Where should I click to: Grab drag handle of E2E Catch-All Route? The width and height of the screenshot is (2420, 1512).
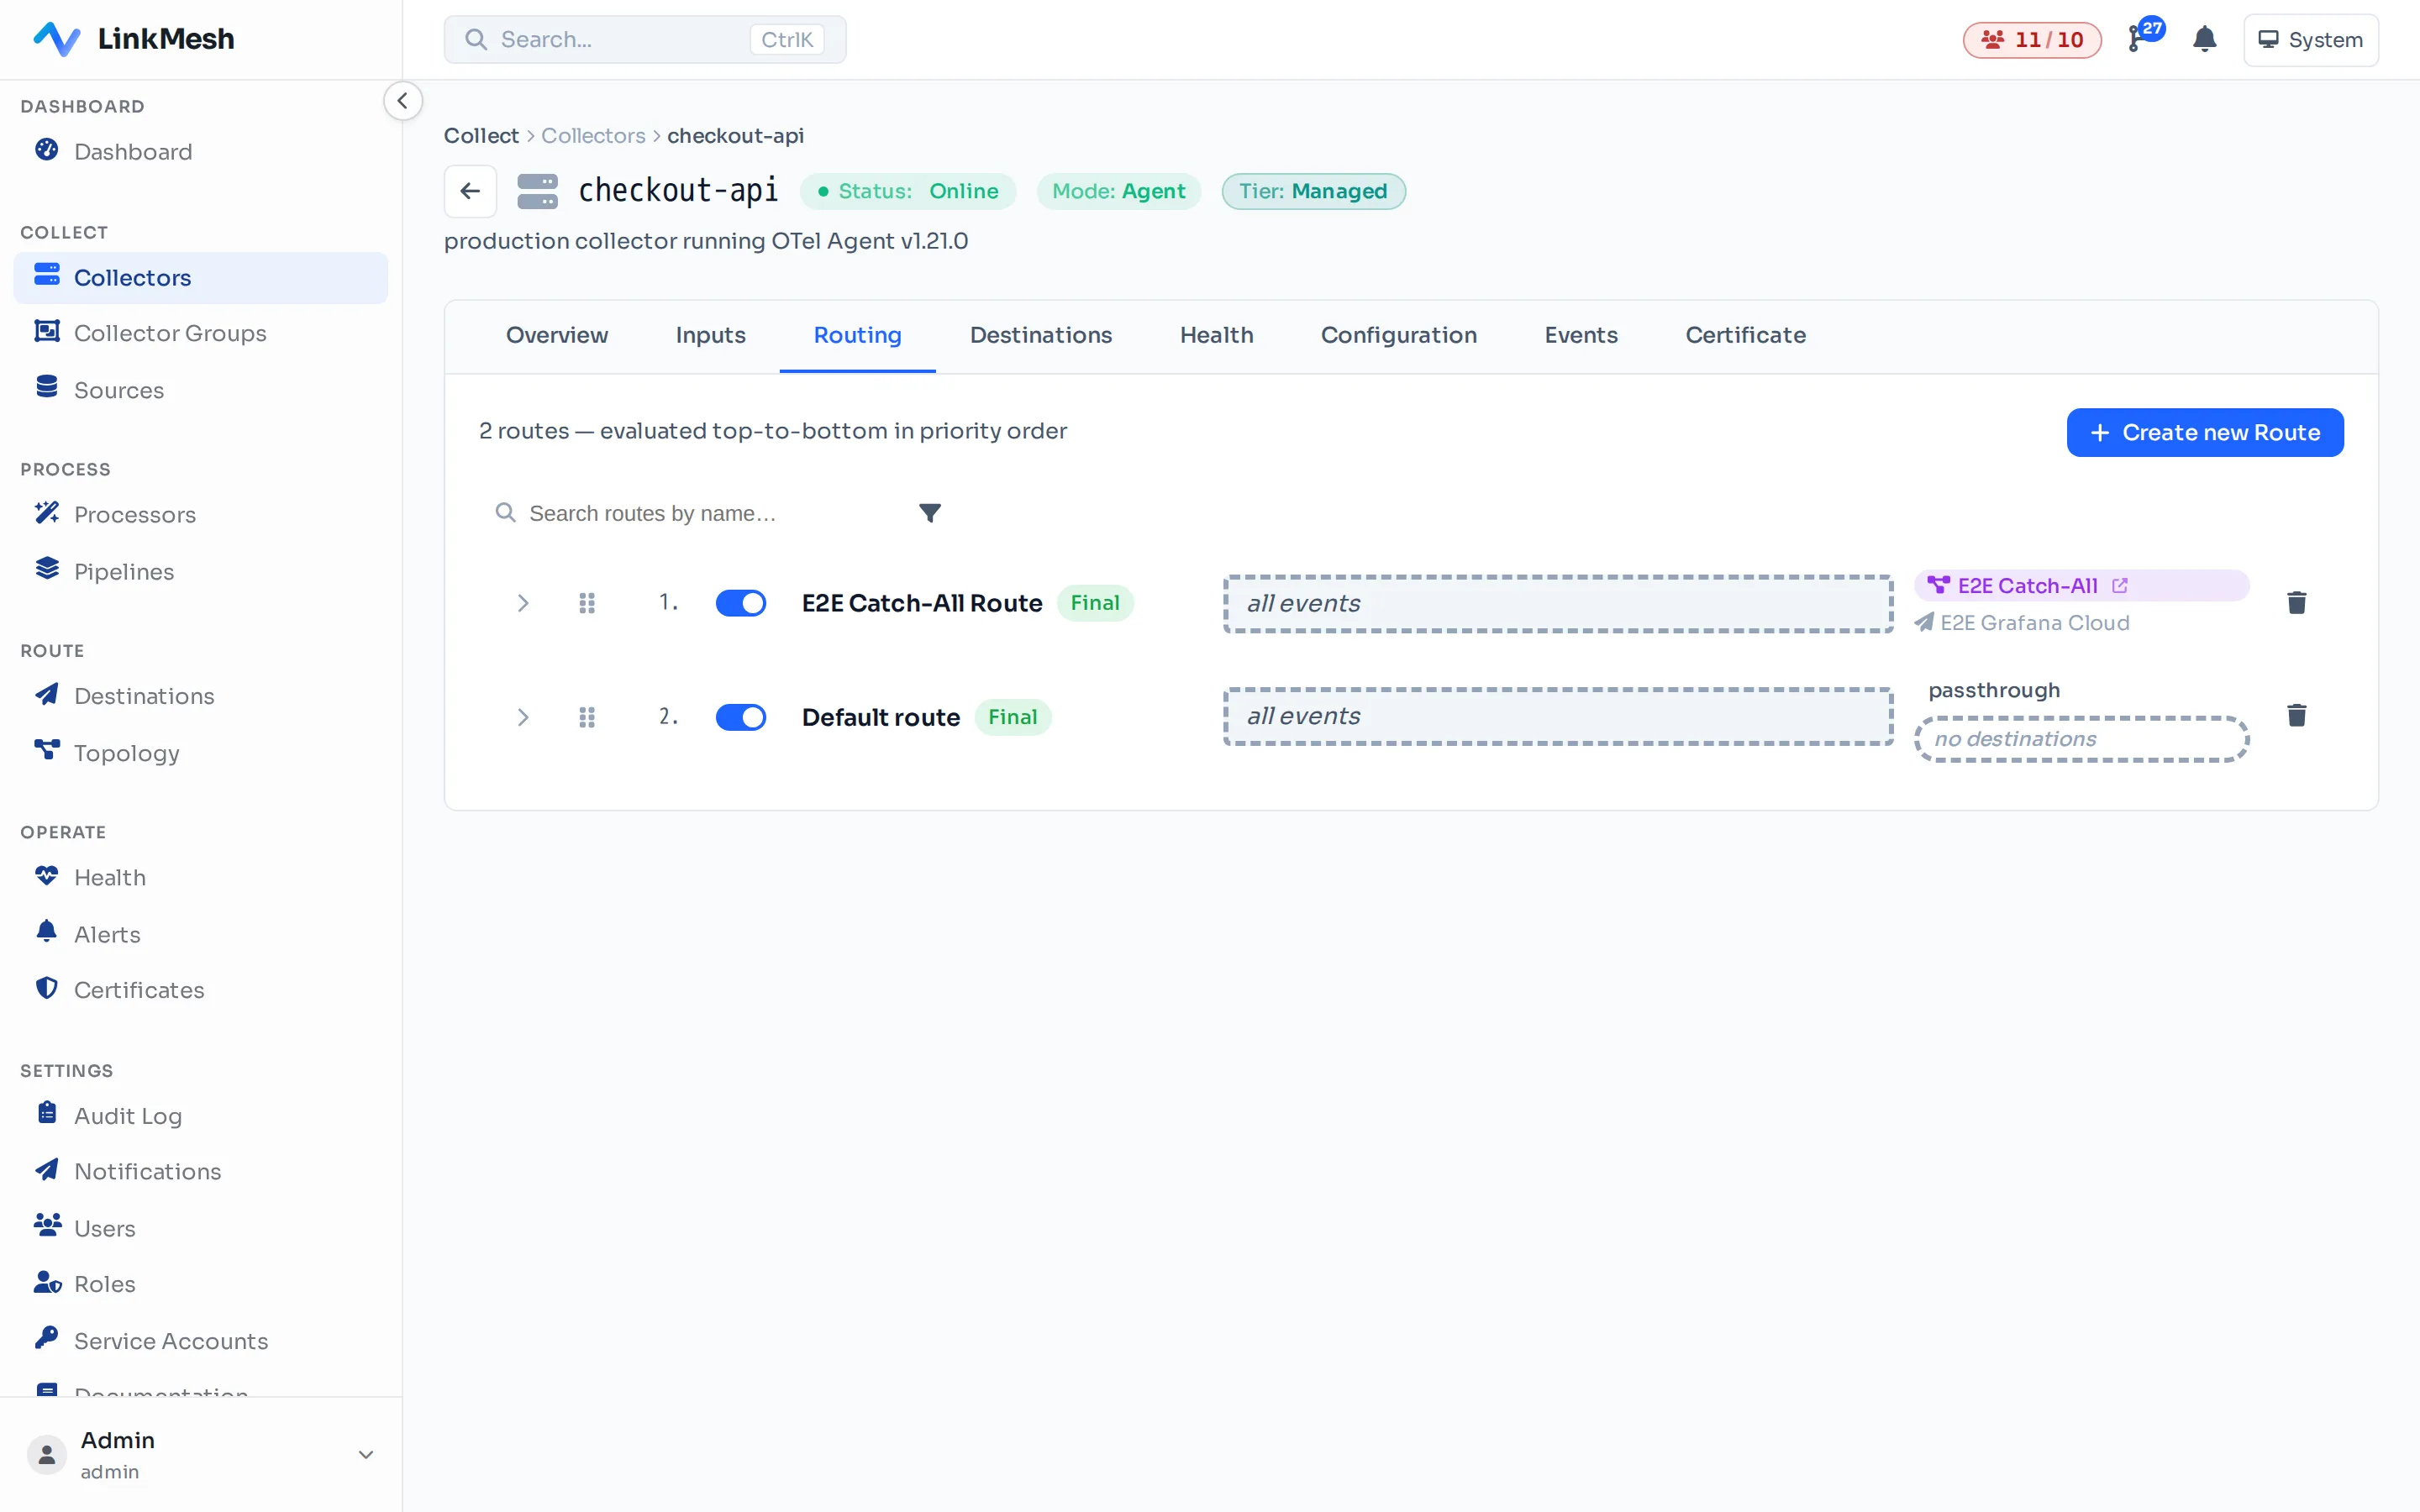587,603
